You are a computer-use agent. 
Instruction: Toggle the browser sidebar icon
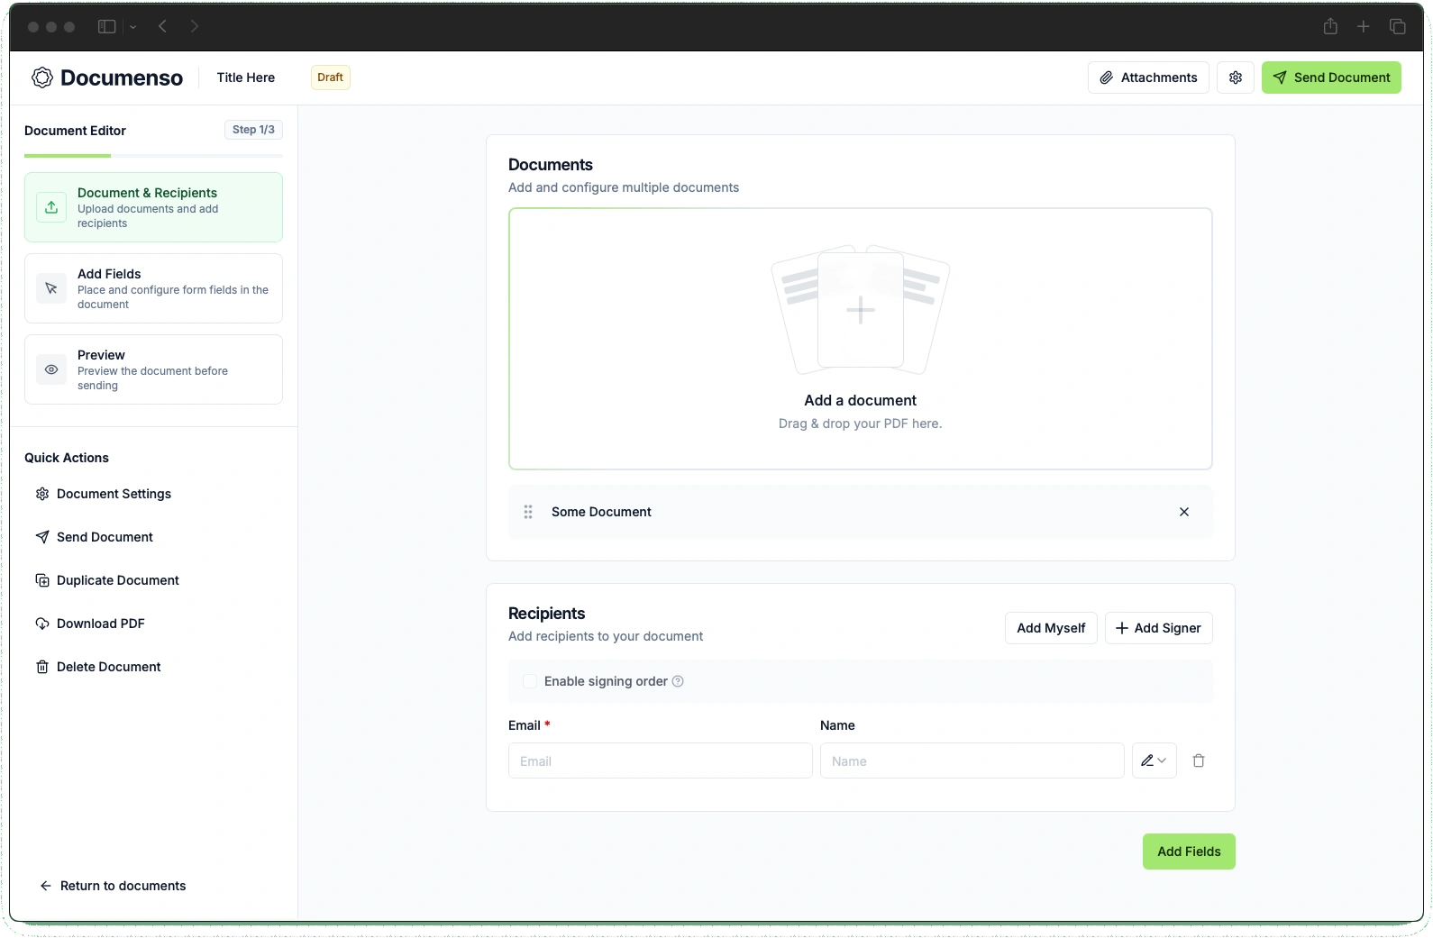click(x=106, y=27)
